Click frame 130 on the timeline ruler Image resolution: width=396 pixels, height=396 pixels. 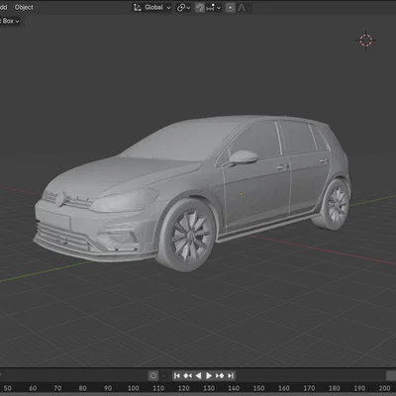click(209, 388)
